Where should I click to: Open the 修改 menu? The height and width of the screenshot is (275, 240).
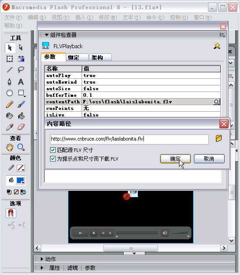click(108, 18)
